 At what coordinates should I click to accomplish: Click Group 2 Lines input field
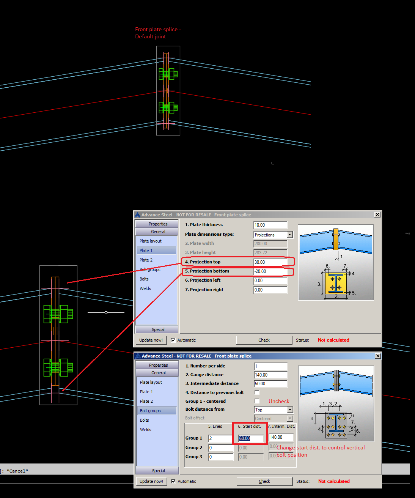tap(221, 448)
